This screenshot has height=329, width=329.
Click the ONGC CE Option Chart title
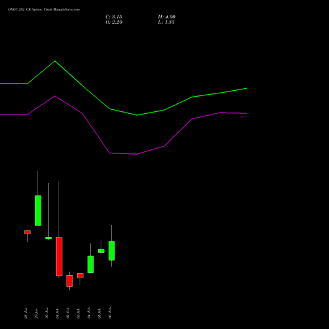tap(43, 10)
